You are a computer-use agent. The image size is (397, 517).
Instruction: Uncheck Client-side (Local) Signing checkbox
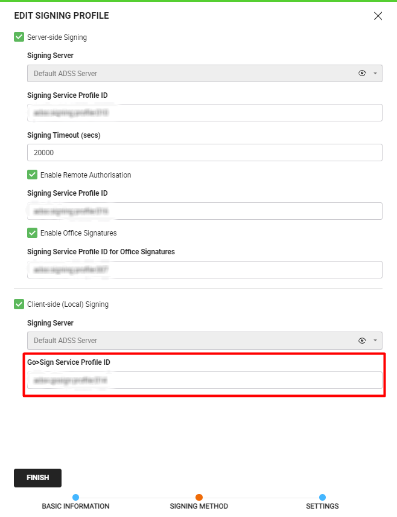tap(19, 304)
